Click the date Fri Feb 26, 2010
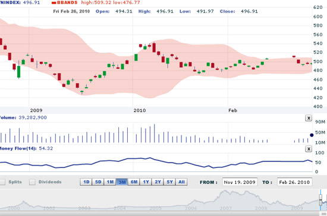This screenshot has height=216, width=327. 71,11
